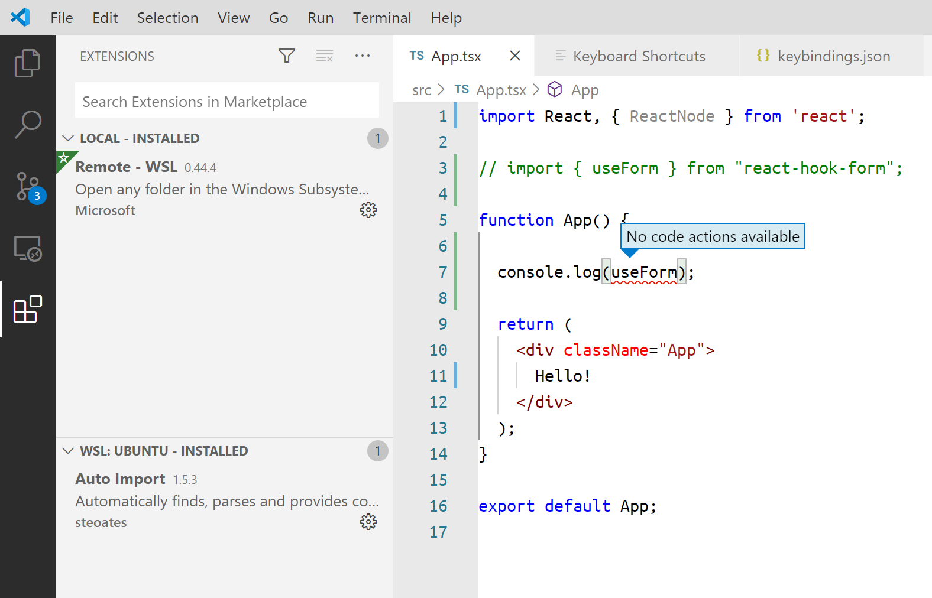Click the src folder breadcrumb
932x598 pixels.
[421, 90]
